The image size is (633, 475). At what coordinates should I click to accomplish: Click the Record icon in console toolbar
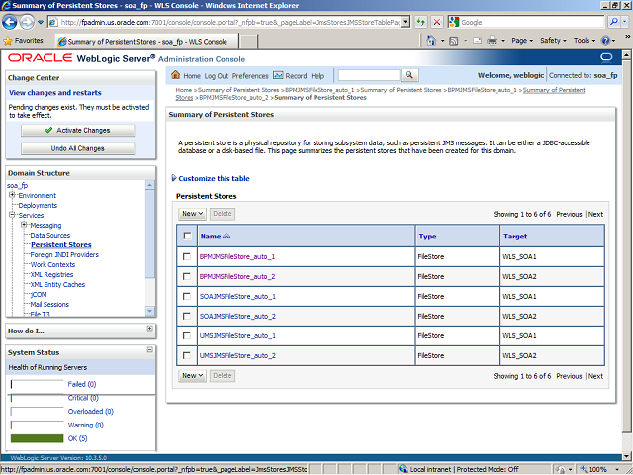click(278, 75)
